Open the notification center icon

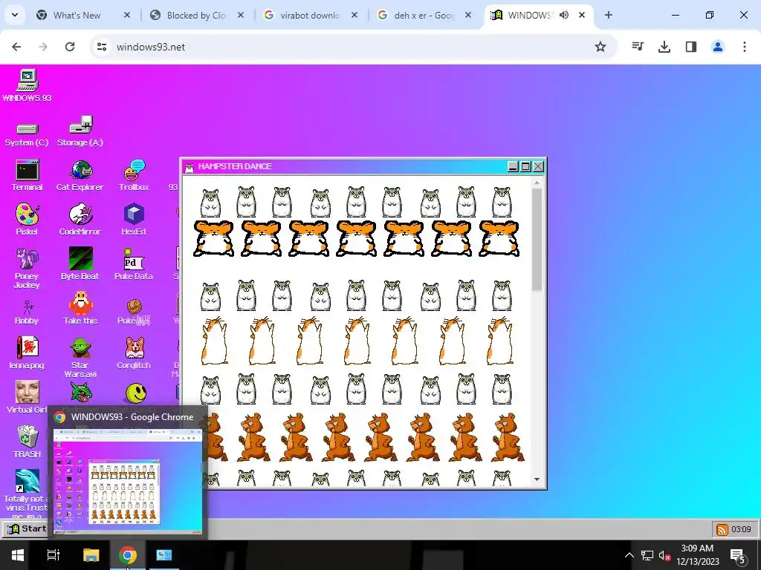click(738, 555)
